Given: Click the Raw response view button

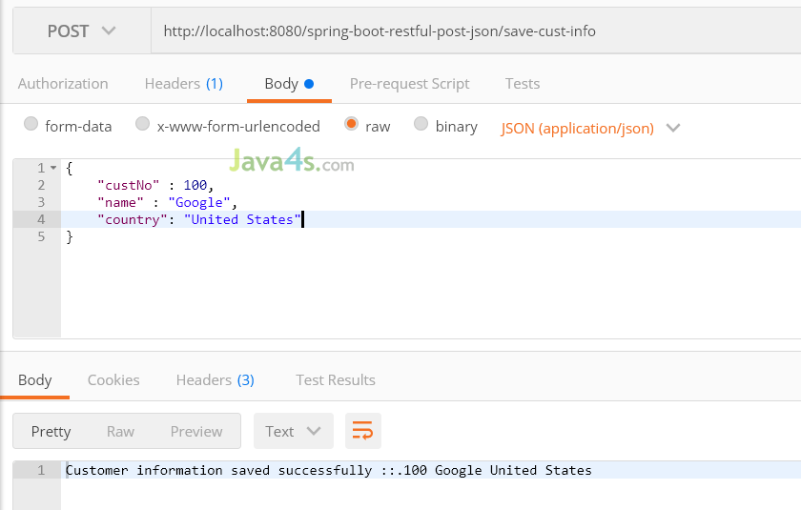Looking at the screenshot, I should click(120, 432).
